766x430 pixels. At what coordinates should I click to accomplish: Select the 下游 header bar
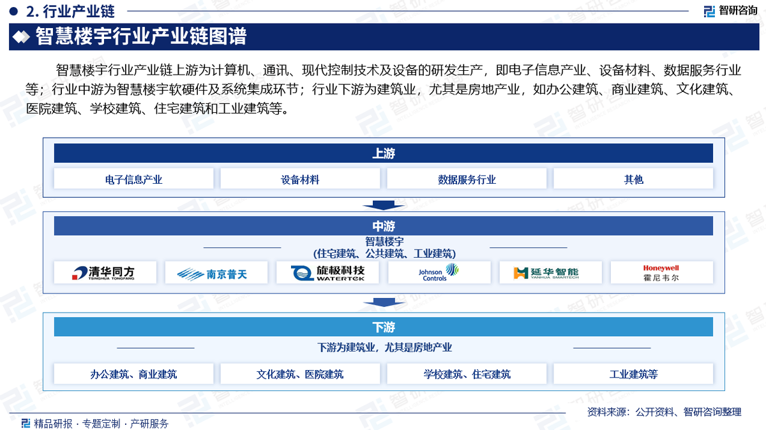click(x=383, y=327)
